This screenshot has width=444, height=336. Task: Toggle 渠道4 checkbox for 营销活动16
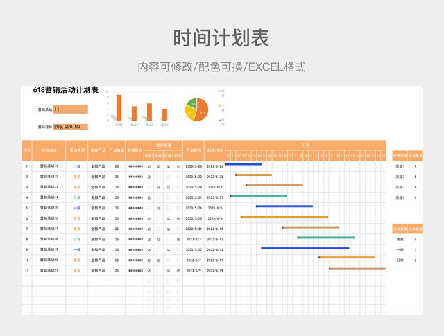[x=178, y=219]
